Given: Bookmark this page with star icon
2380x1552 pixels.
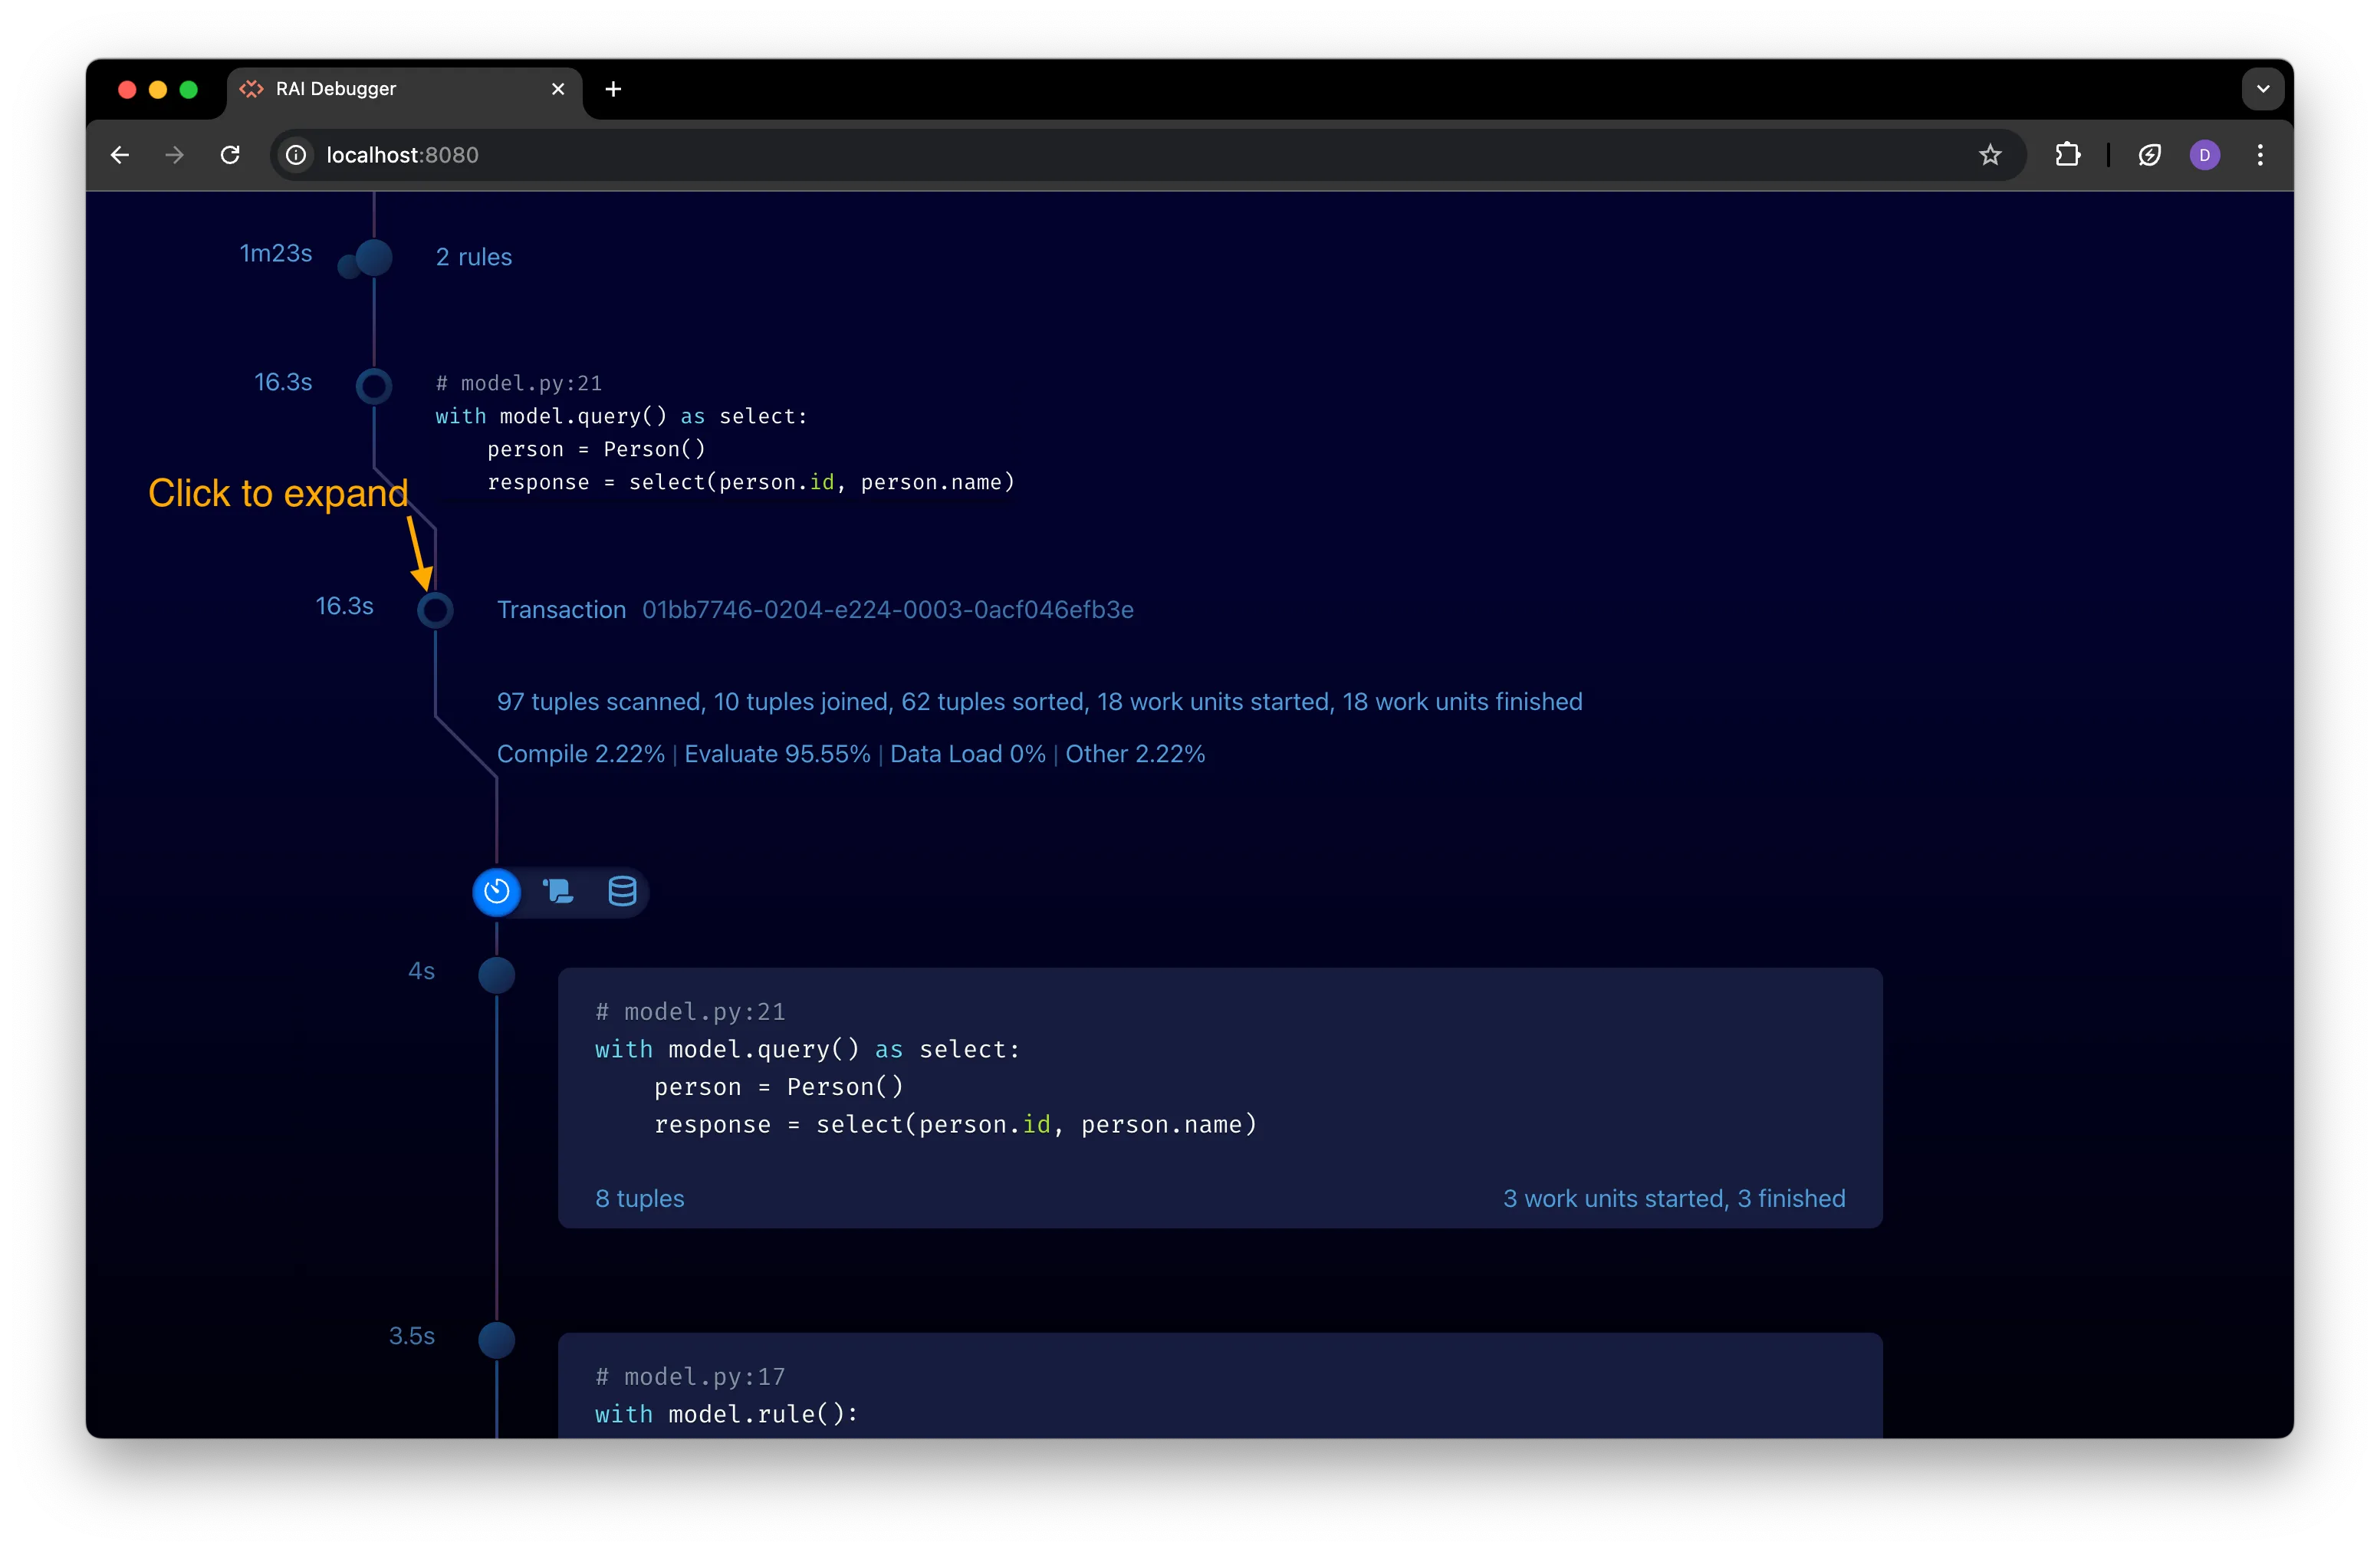Looking at the screenshot, I should (1990, 155).
